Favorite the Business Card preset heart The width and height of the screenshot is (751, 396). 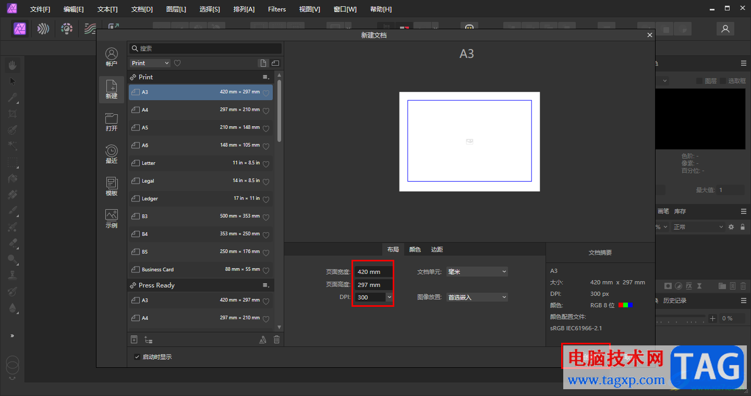[x=266, y=271]
